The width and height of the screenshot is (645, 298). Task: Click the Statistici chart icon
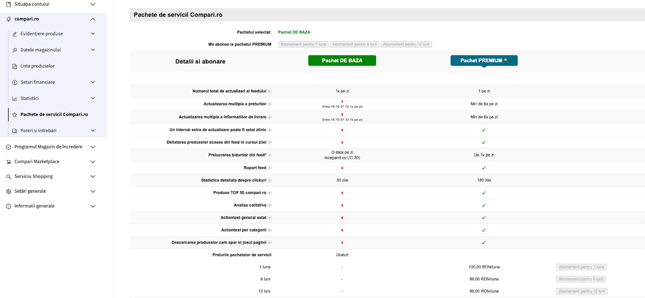click(x=15, y=98)
